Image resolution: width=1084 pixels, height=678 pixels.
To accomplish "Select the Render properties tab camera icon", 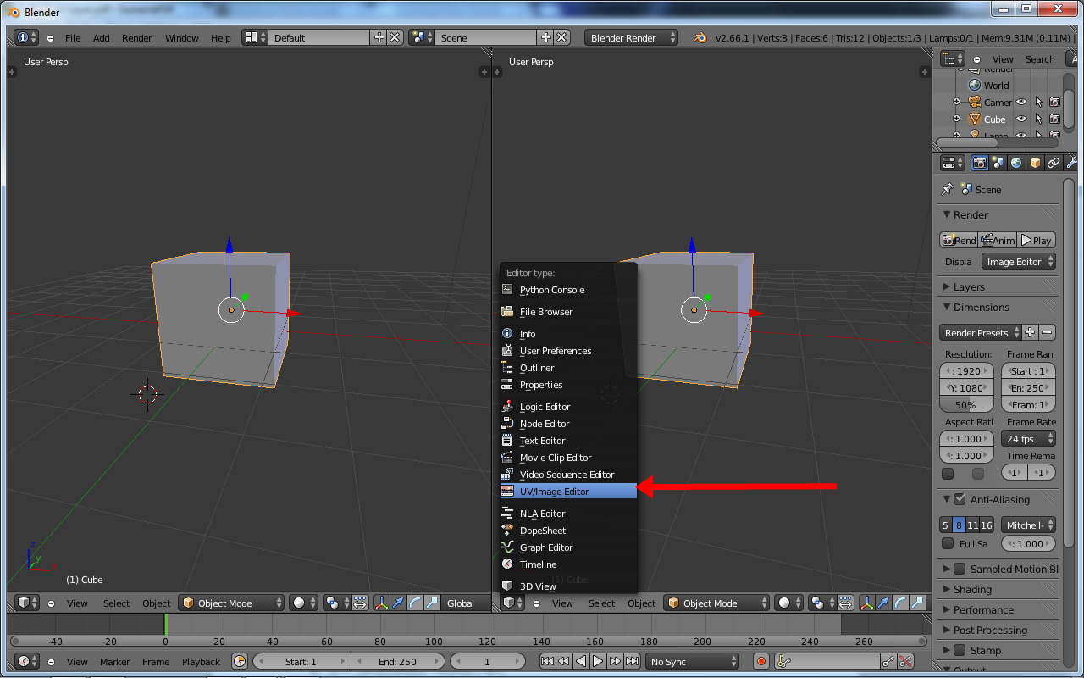I will (x=979, y=163).
